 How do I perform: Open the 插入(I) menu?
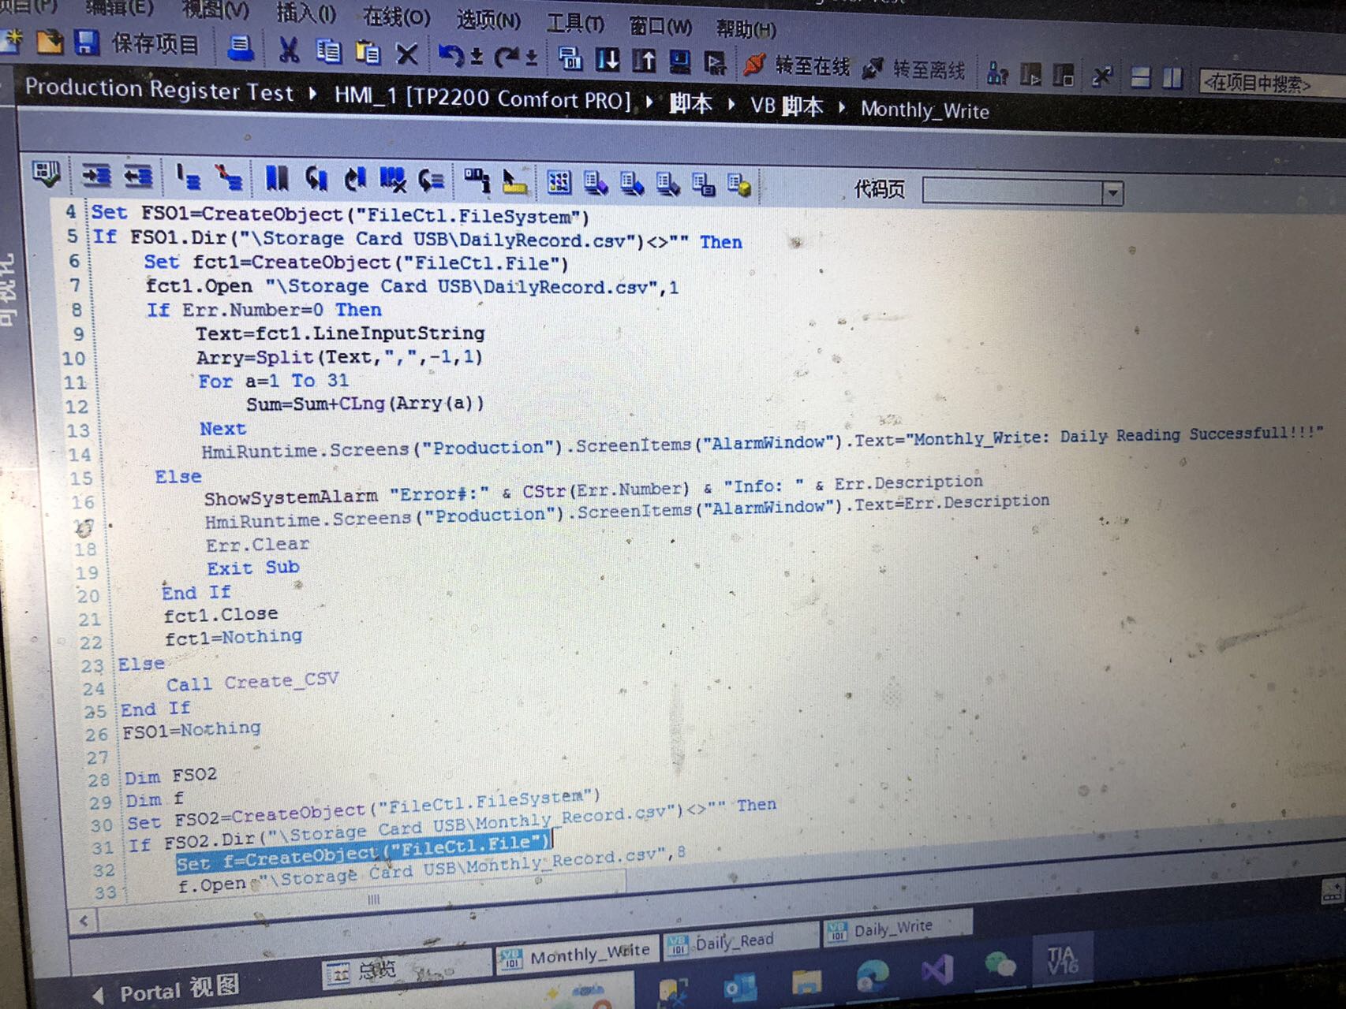pyautogui.click(x=306, y=13)
